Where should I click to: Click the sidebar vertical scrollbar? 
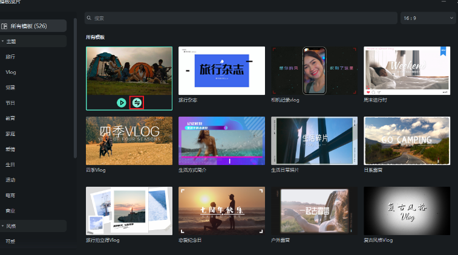(75, 91)
